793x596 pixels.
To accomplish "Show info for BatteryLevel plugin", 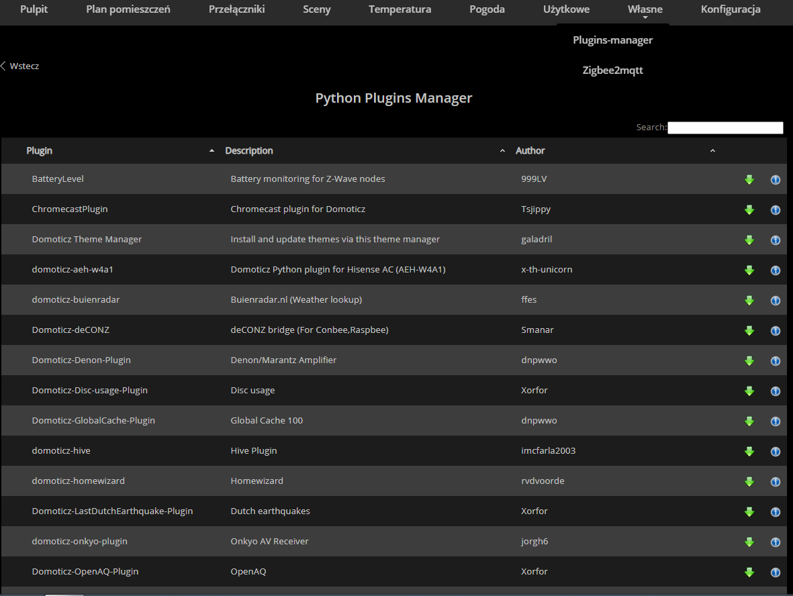I will (x=775, y=179).
